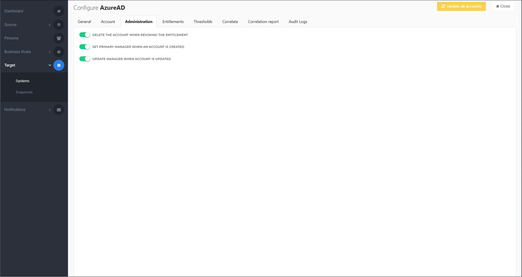Collapse the Target menu chevron
The height and width of the screenshot is (277, 522).
tap(50, 65)
